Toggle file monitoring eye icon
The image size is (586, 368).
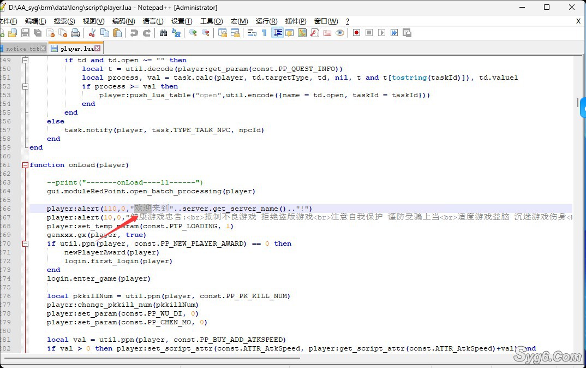(340, 33)
